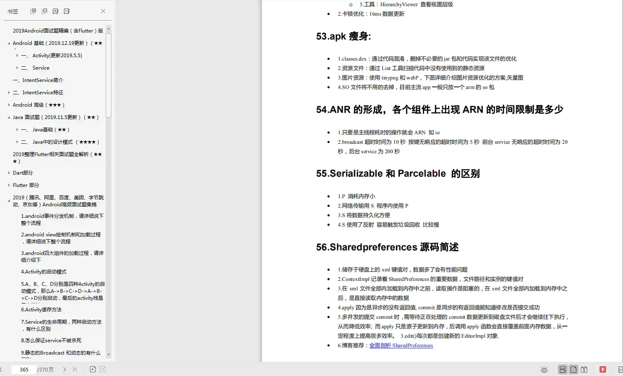Click the red video play icon
Image resolution: width=623 pixels, height=376 pixels.
point(602,369)
